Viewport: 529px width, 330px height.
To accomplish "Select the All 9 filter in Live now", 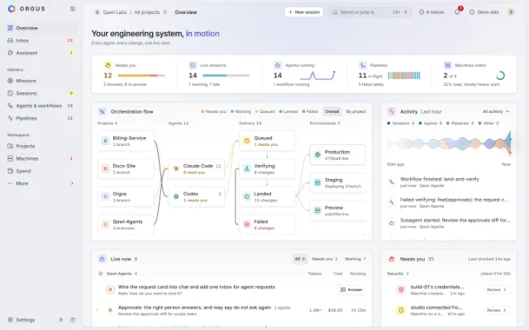I will [299, 259].
